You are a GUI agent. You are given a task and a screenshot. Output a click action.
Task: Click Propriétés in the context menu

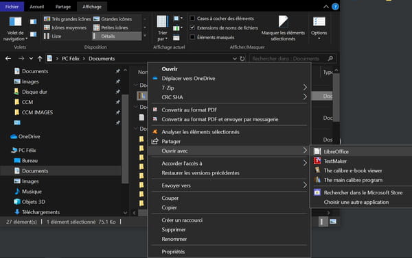pos(173,252)
